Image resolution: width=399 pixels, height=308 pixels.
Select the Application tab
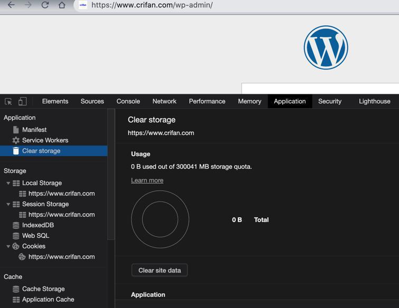(x=290, y=101)
